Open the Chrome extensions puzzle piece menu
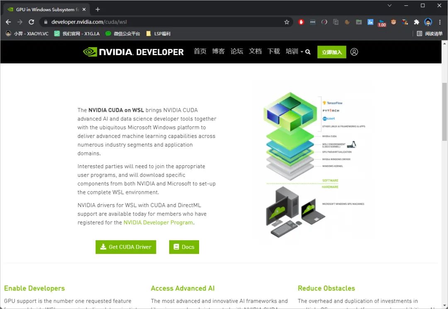 click(416, 22)
